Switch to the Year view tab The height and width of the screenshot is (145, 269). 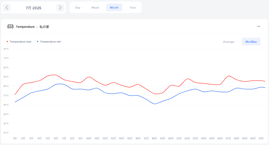coord(133,8)
